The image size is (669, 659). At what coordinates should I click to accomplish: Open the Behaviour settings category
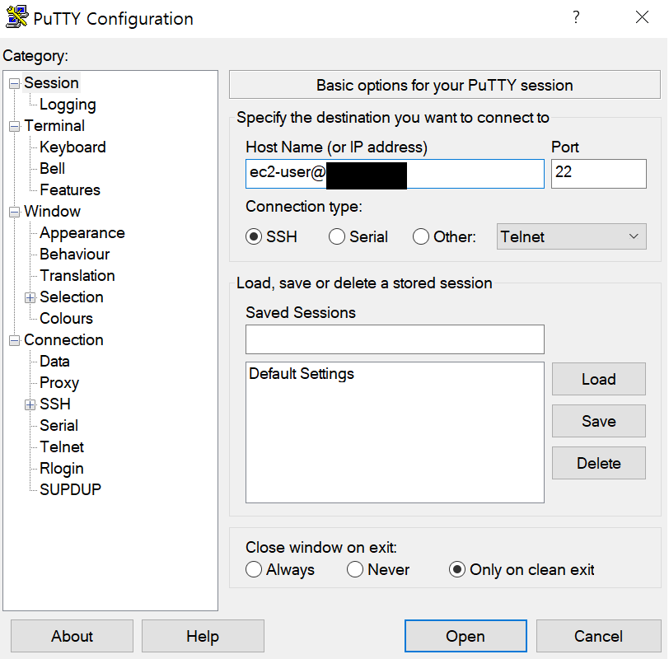75,255
